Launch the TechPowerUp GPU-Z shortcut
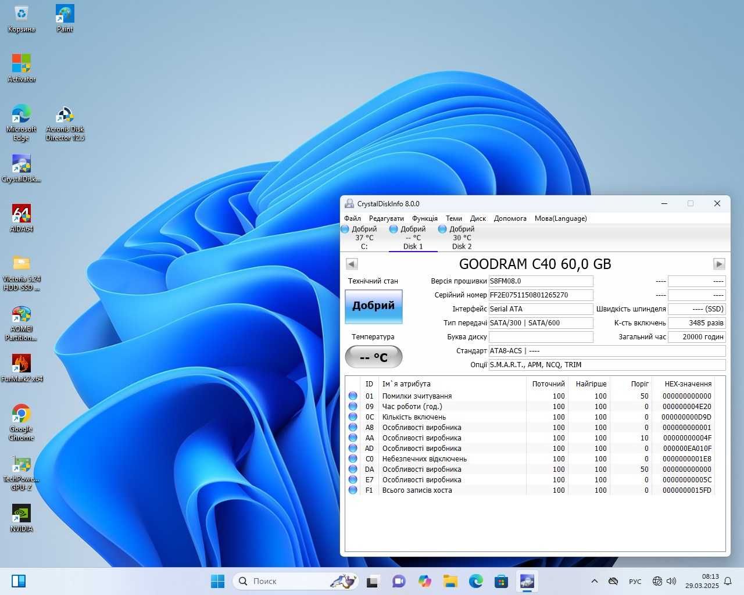The image size is (744, 595). 22,472
